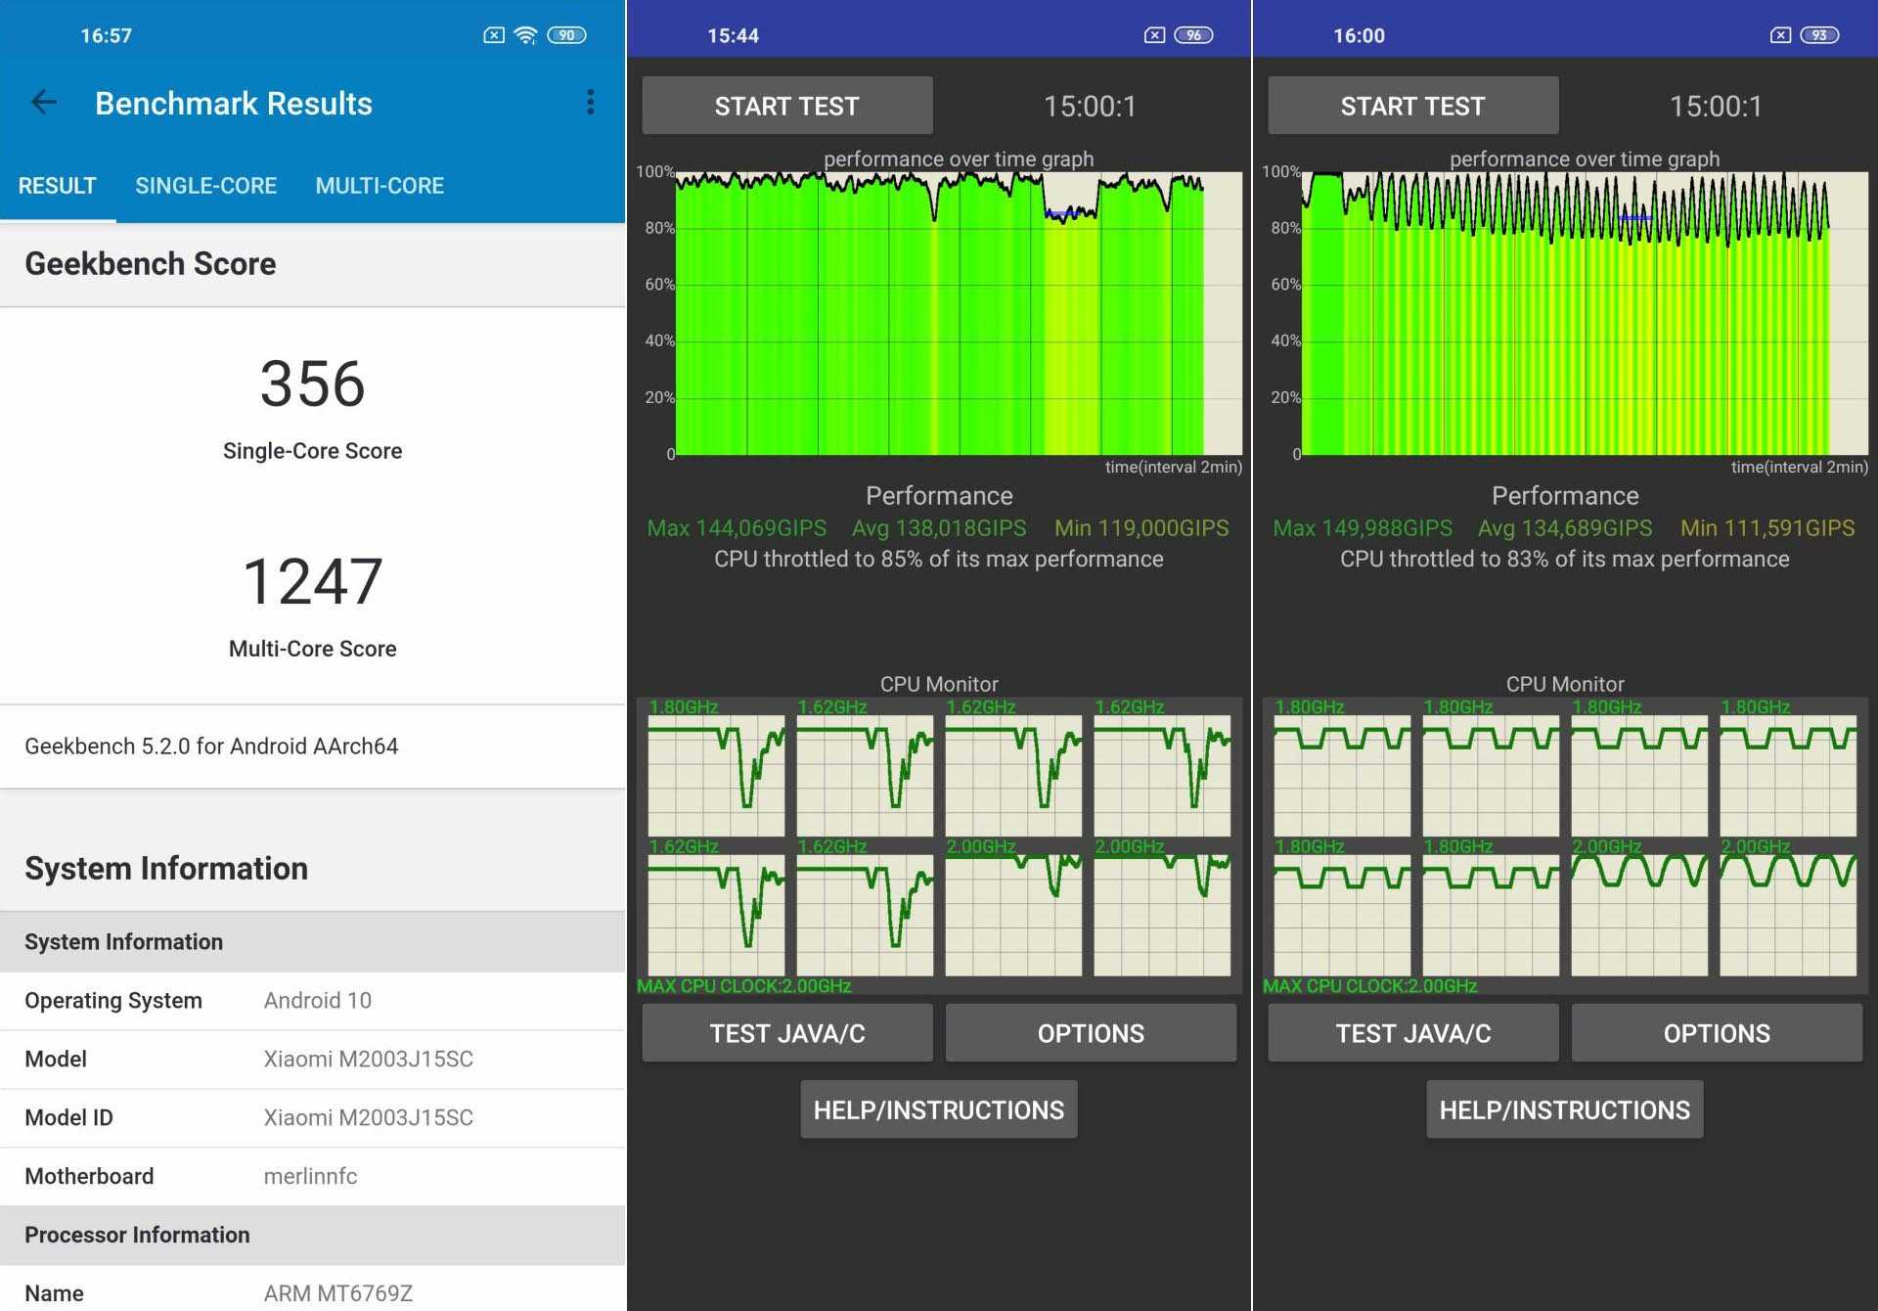The height and width of the screenshot is (1311, 1878).
Task: Tap the battery indicator showing 90
Action: pos(566,35)
